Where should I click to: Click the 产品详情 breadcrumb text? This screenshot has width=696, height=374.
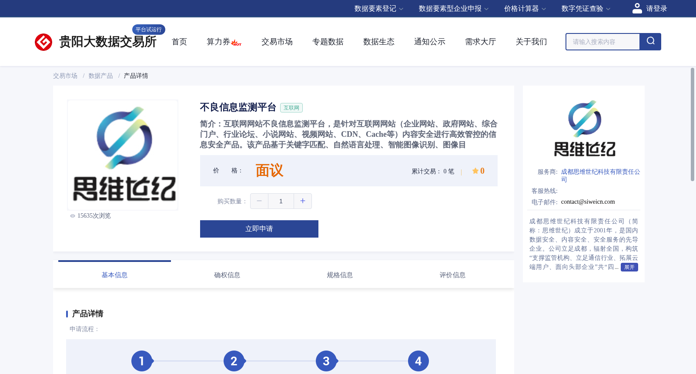[136, 76]
